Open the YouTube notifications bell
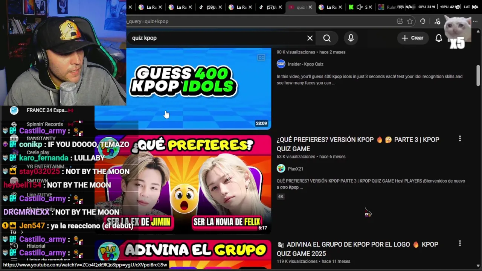Screen dimensions: 482x271 (x=439, y=38)
